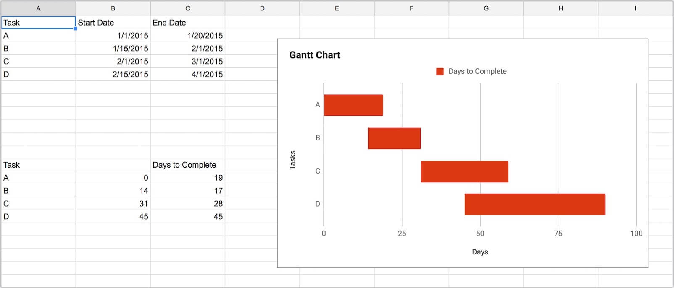Screen dimensions: 674x288
Task: Select cell containing 1/15/2015
Action: [113, 49]
